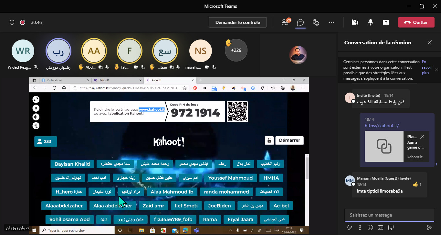Click the kahoot.it preview thumbnail
Screen dimensions: 441x235
coord(384,146)
